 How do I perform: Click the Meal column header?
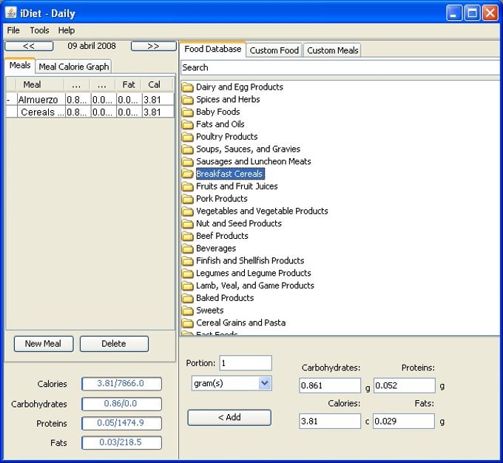40,85
